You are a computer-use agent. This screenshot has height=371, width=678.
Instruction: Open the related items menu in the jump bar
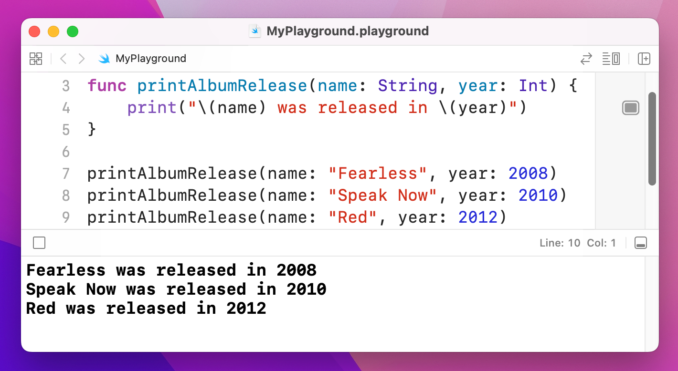(x=36, y=59)
